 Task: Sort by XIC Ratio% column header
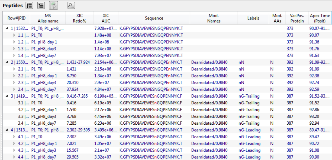(x=79, y=18)
